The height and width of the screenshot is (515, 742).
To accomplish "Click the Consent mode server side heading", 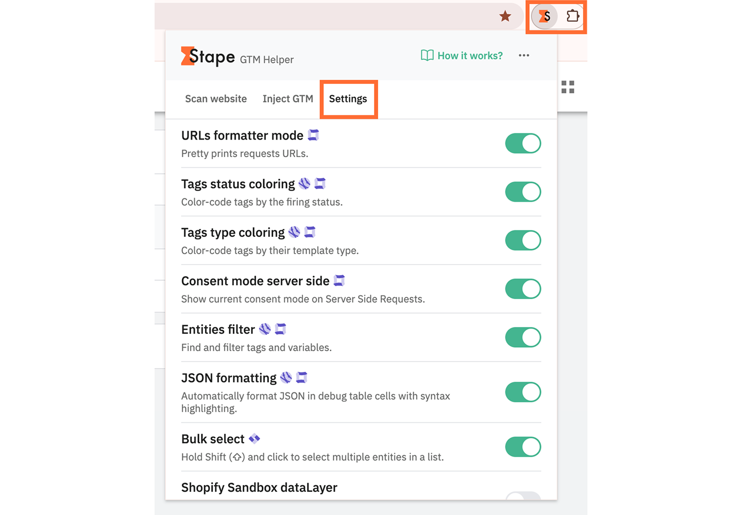I will [255, 281].
